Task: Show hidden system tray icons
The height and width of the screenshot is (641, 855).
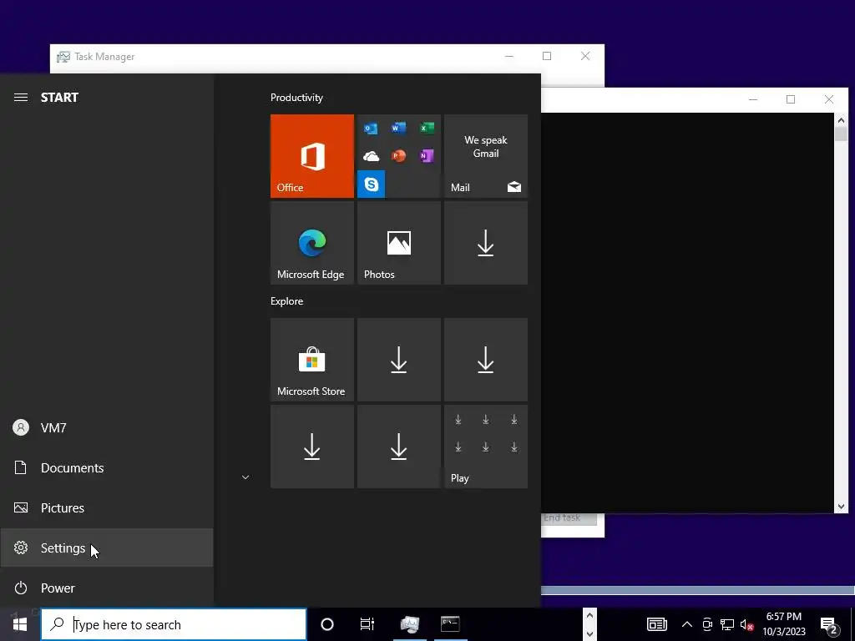Action: click(x=686, y=624)
